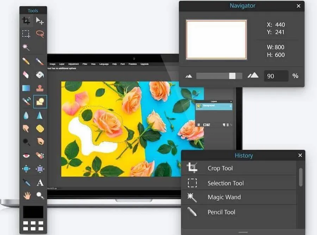317x235 pixels.
Task: Click Pencil Tool in History list
Action: tap(221, 212)
